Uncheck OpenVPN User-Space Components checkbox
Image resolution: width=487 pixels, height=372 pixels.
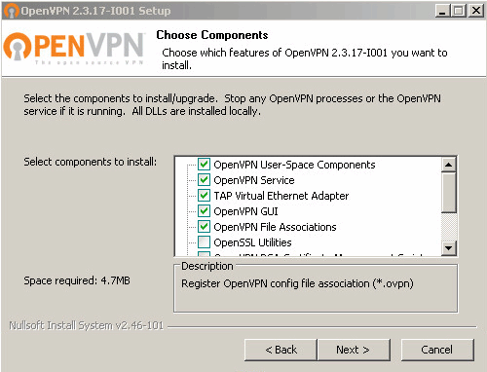click(x=204, y=165)
